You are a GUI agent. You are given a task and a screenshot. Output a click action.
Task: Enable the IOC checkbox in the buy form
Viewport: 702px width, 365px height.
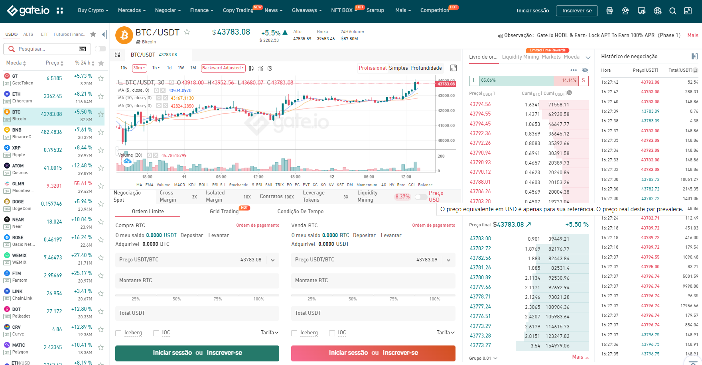(156, 333)
